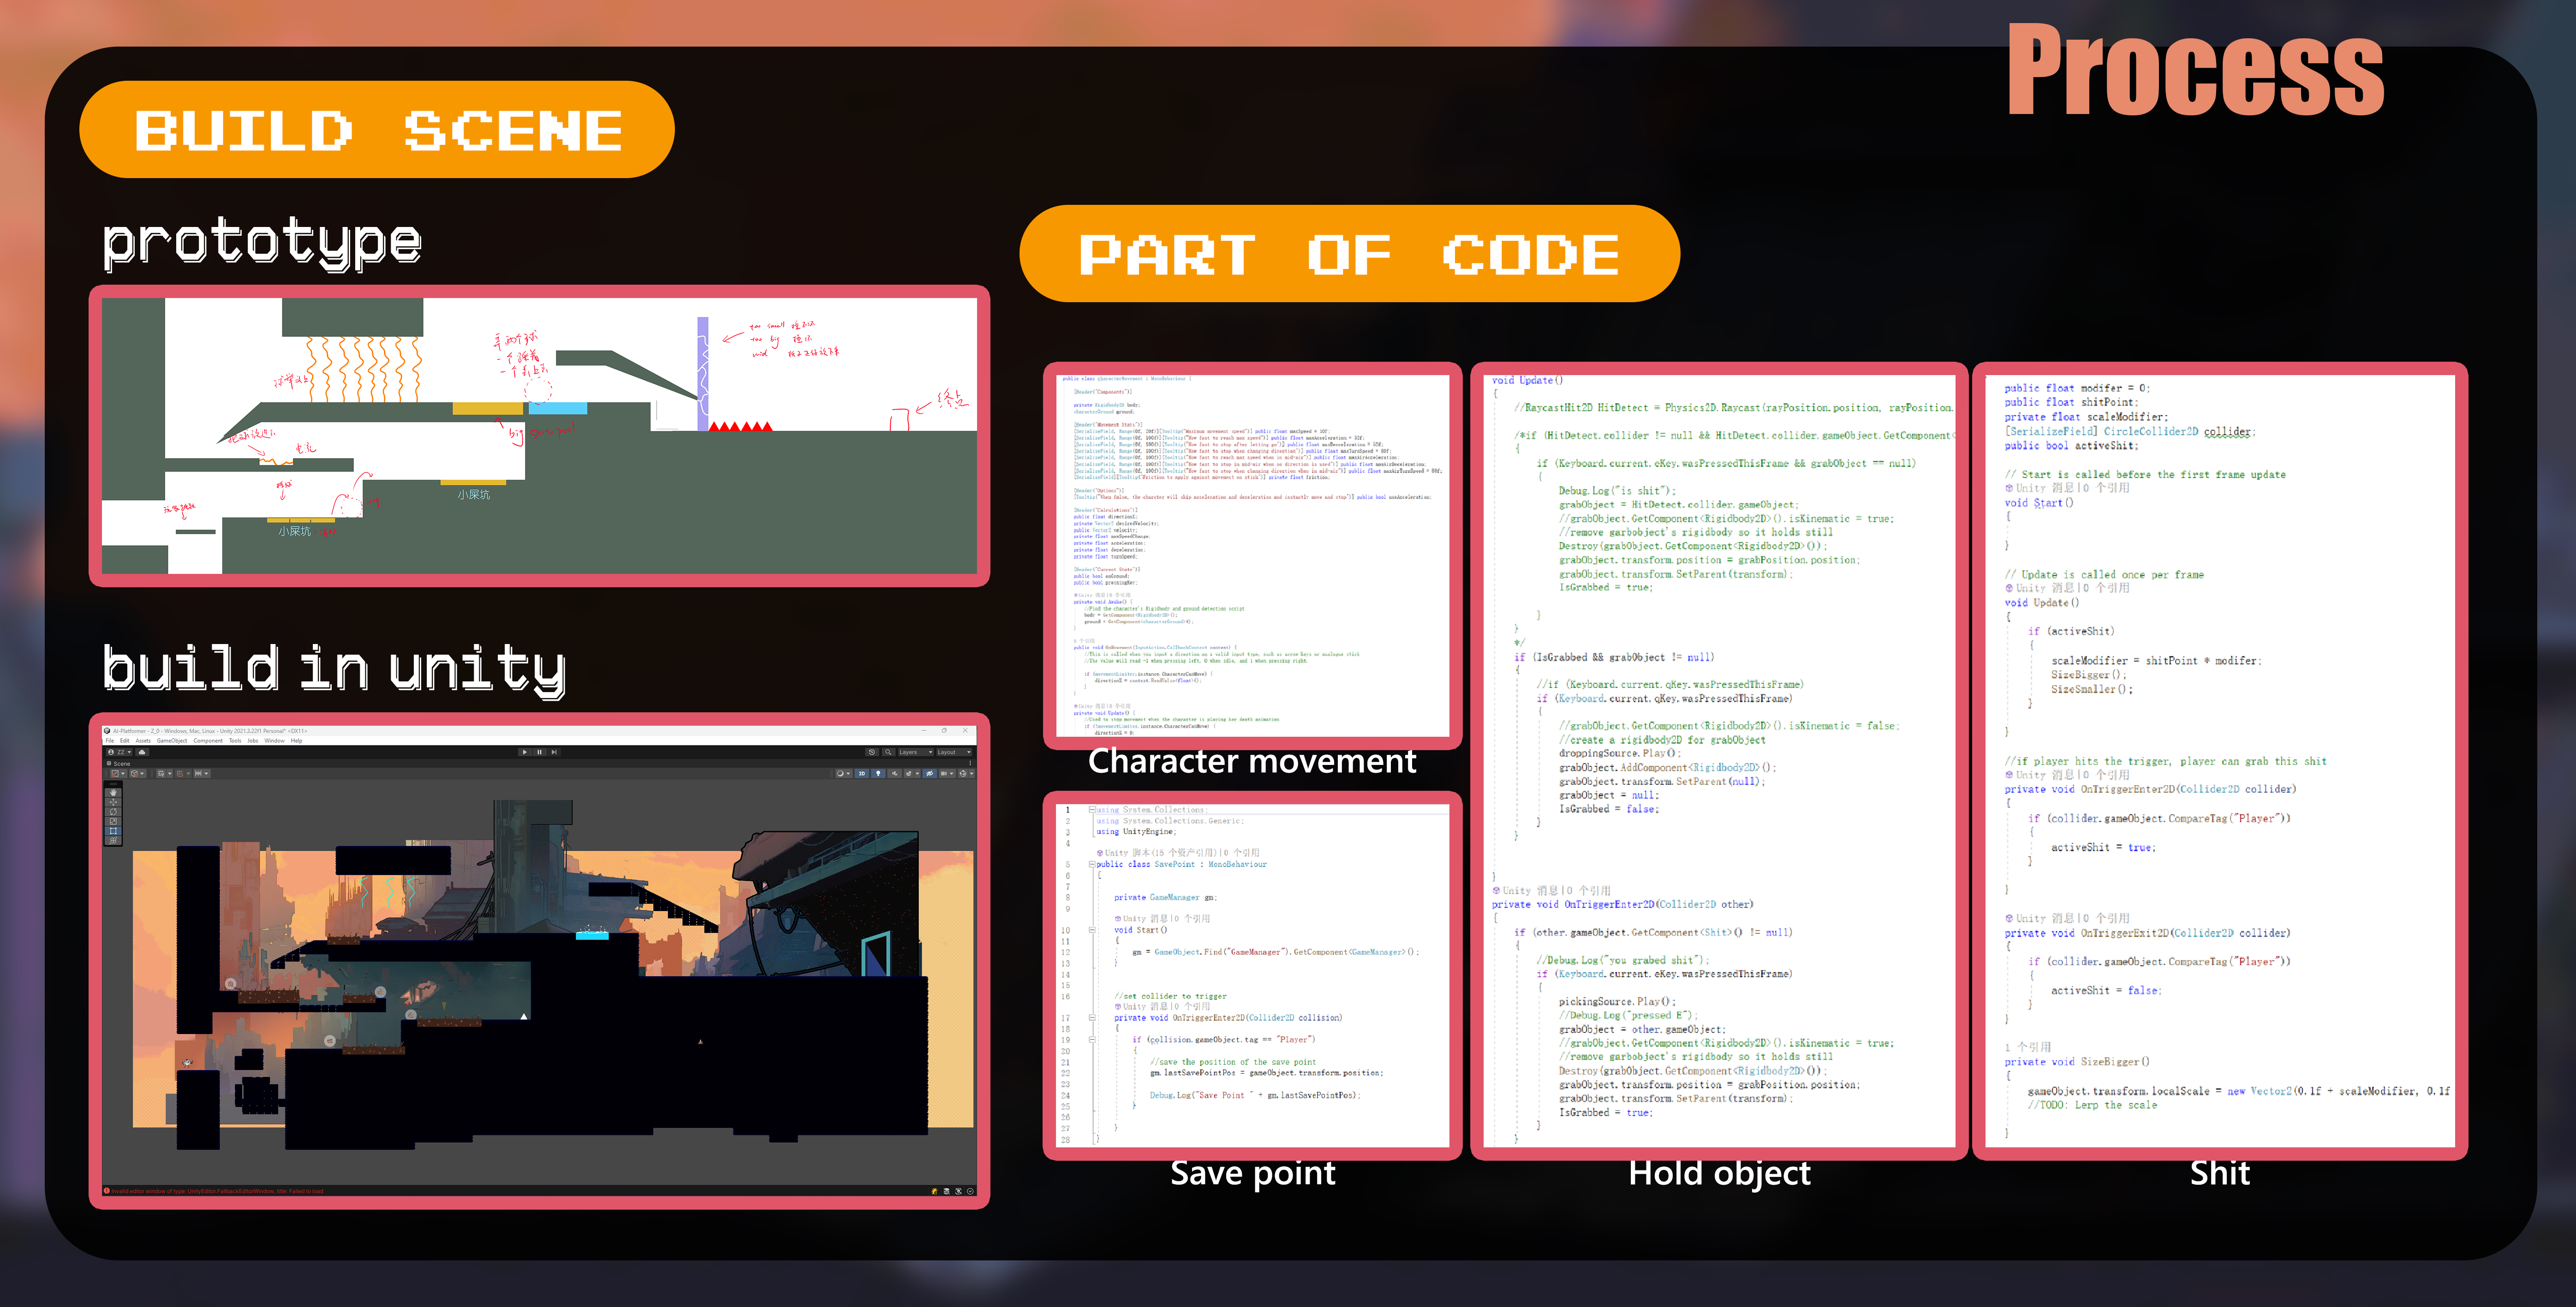Open Unity undo history icon

click(872, 752)
